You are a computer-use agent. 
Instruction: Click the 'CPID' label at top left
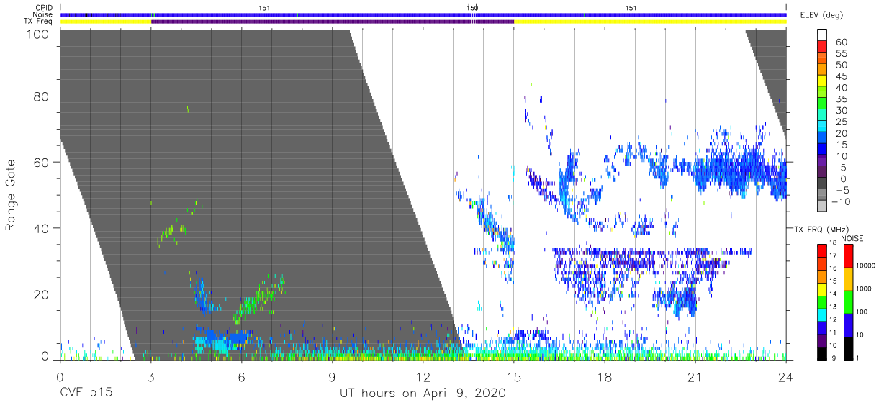pyautogui.click(x=43, y=8)
